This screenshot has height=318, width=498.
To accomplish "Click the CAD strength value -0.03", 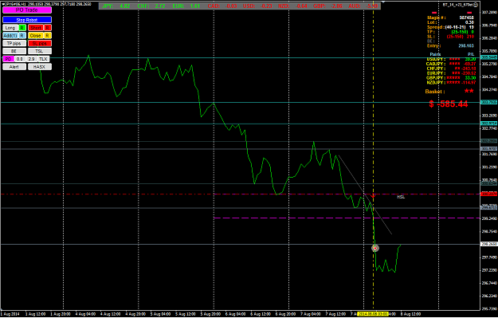I will [230, 6].
